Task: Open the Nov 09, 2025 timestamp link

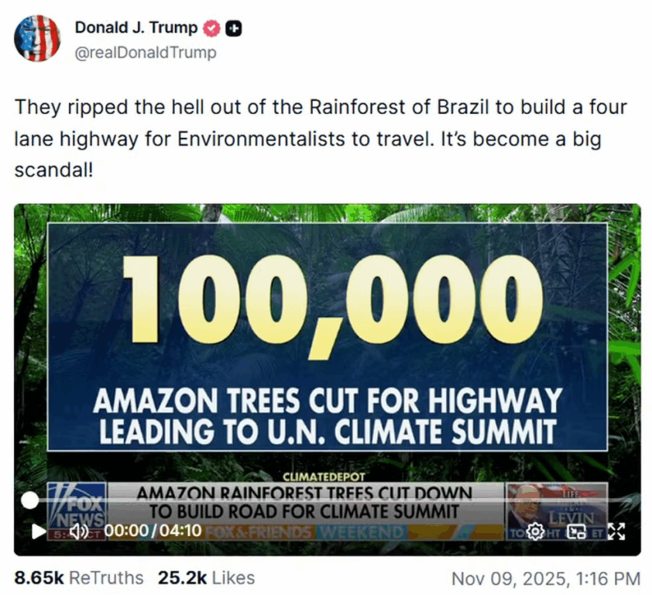Action: (545, 578)
